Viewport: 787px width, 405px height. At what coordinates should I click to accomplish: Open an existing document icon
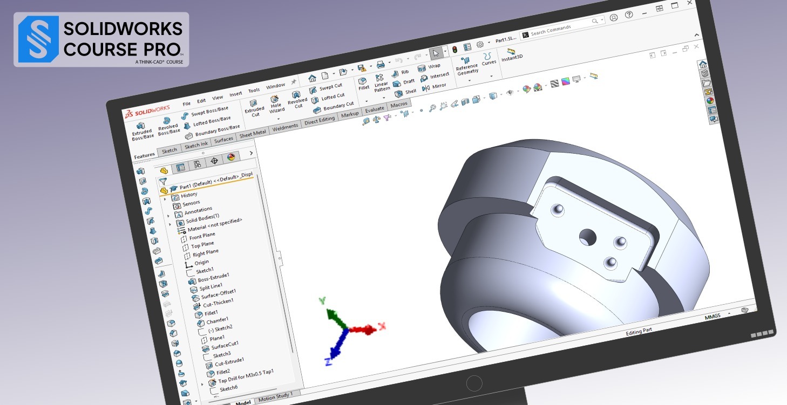[x=343, y=72]
